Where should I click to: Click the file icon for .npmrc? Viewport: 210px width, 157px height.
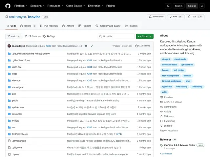pos(9,154)
